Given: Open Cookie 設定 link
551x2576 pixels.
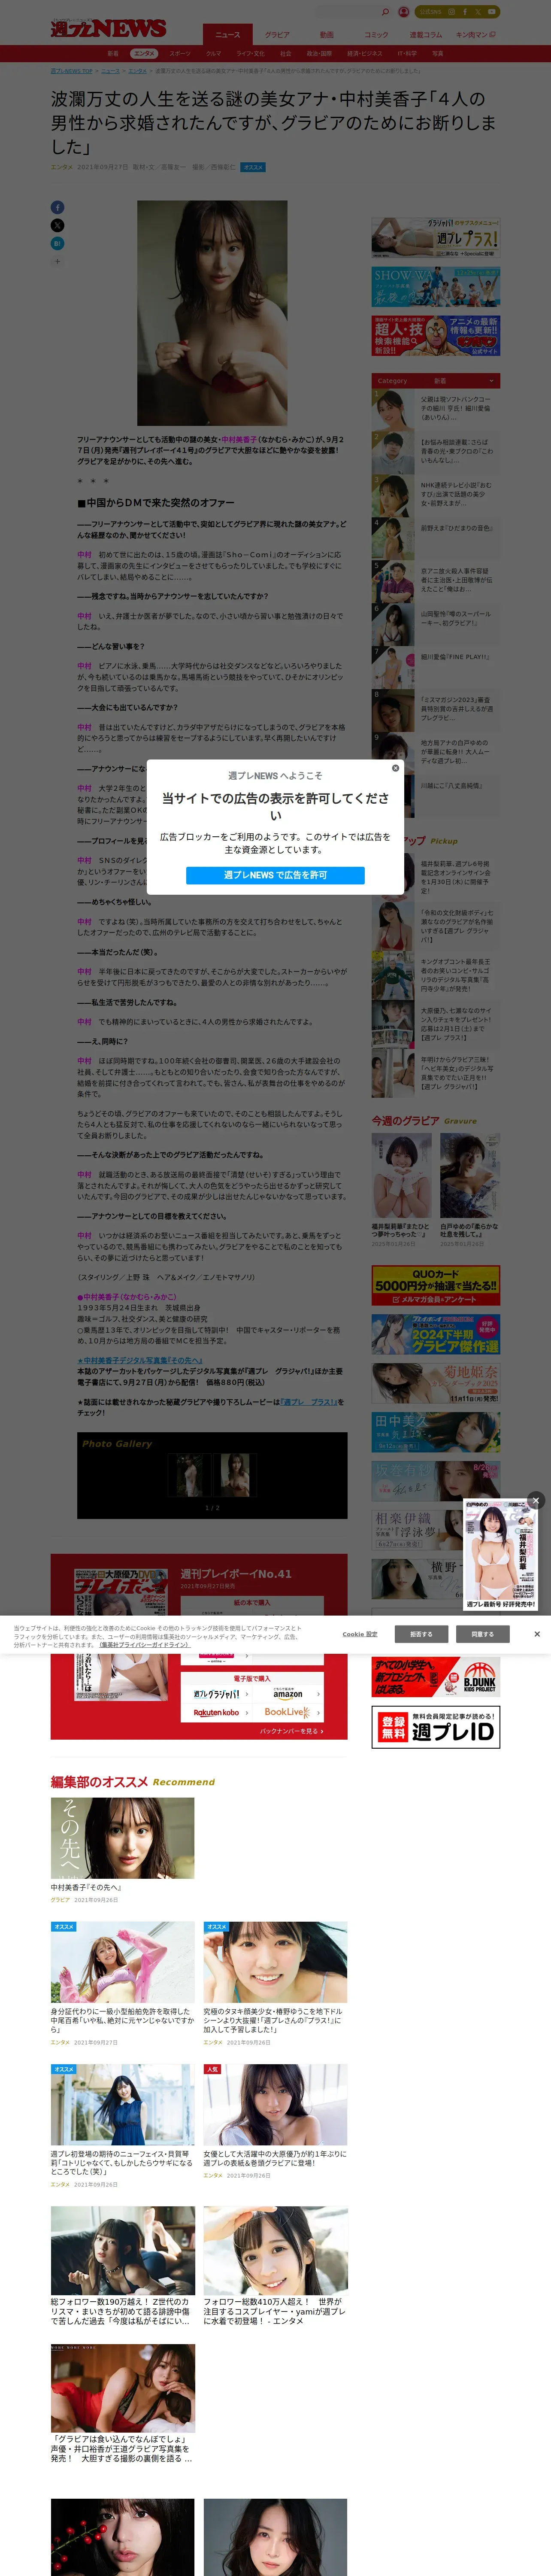Looking at the screenshot, I should click(360, 1634).
